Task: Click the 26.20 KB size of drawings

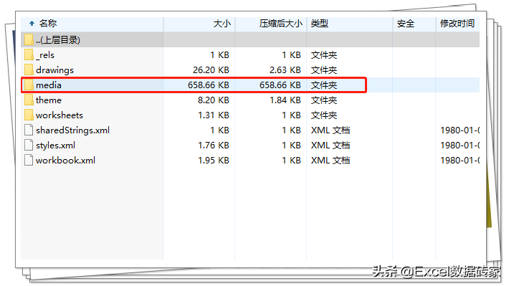Action: pyautogui.click(x=211, y=70)
